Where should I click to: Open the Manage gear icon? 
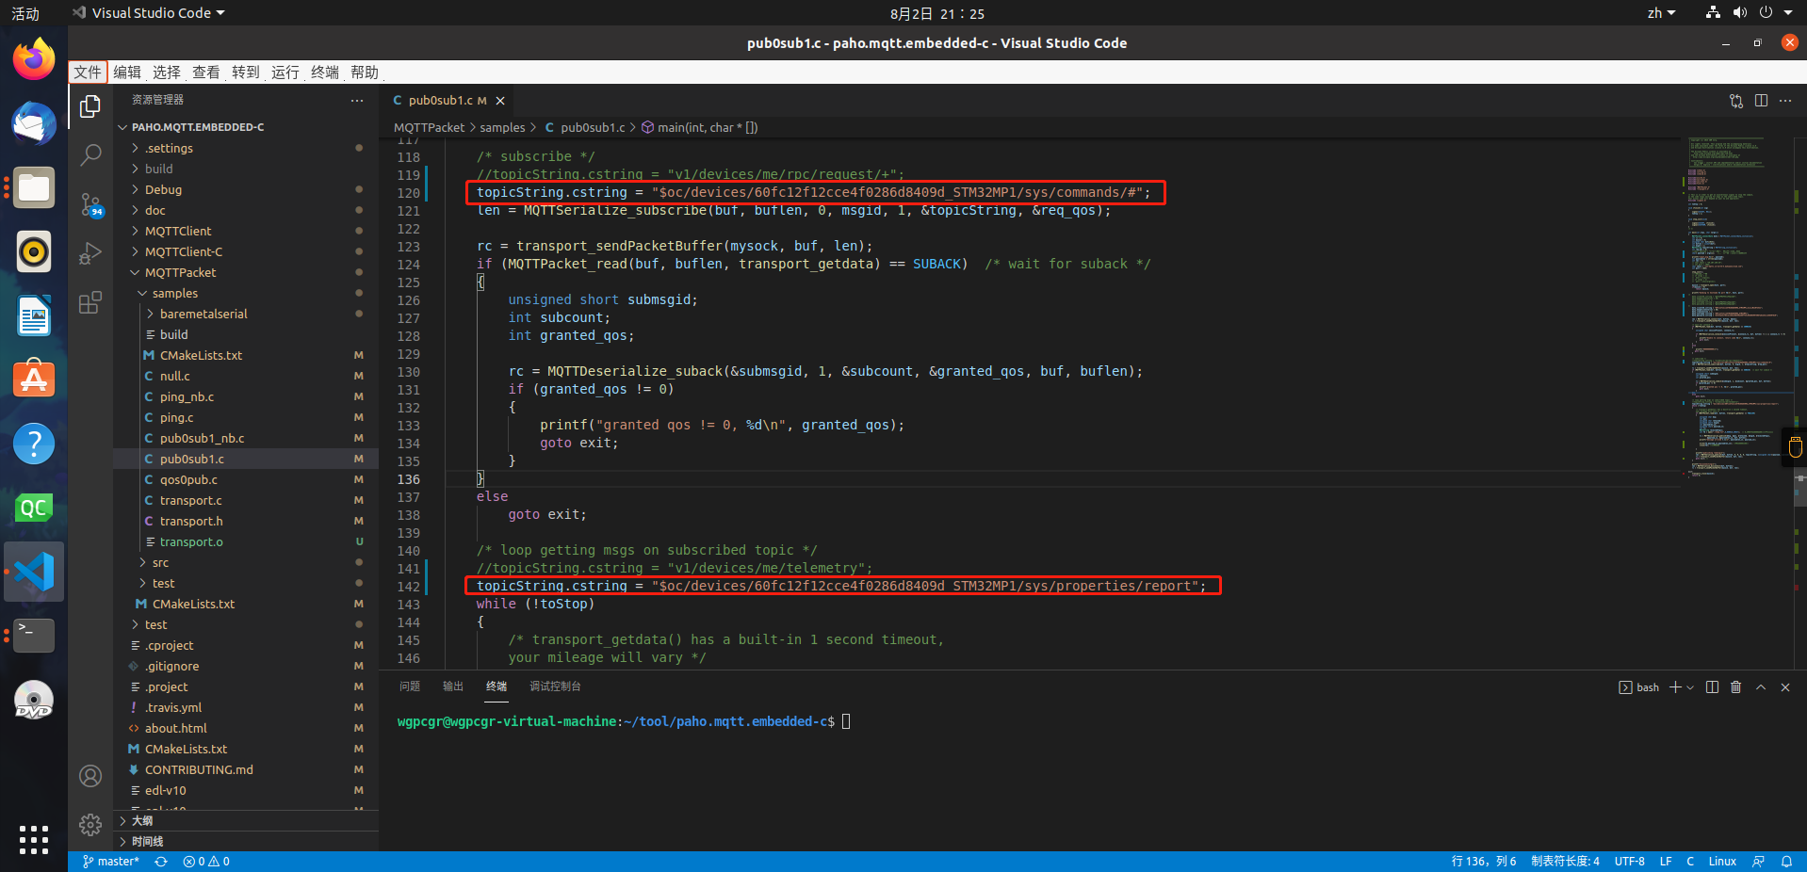click(90, 825)
